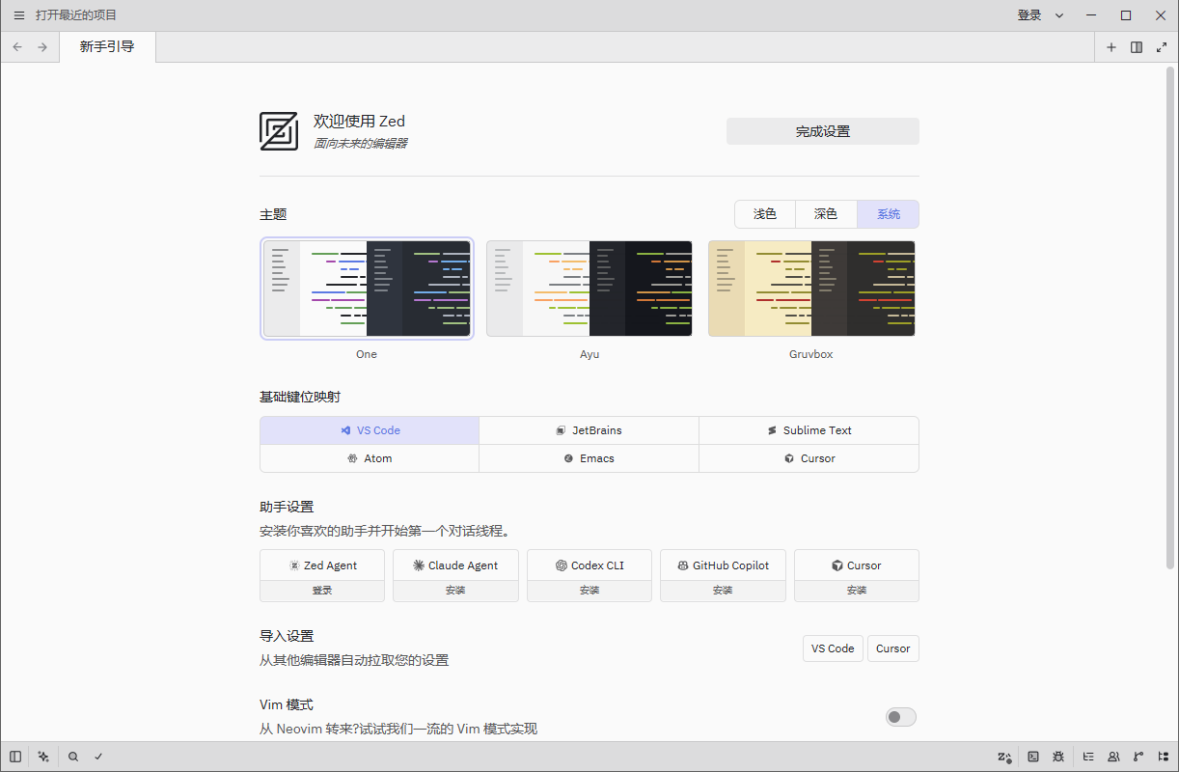1179x772 pixels.
Task: Select Atom keymap option
Action: 370,458
